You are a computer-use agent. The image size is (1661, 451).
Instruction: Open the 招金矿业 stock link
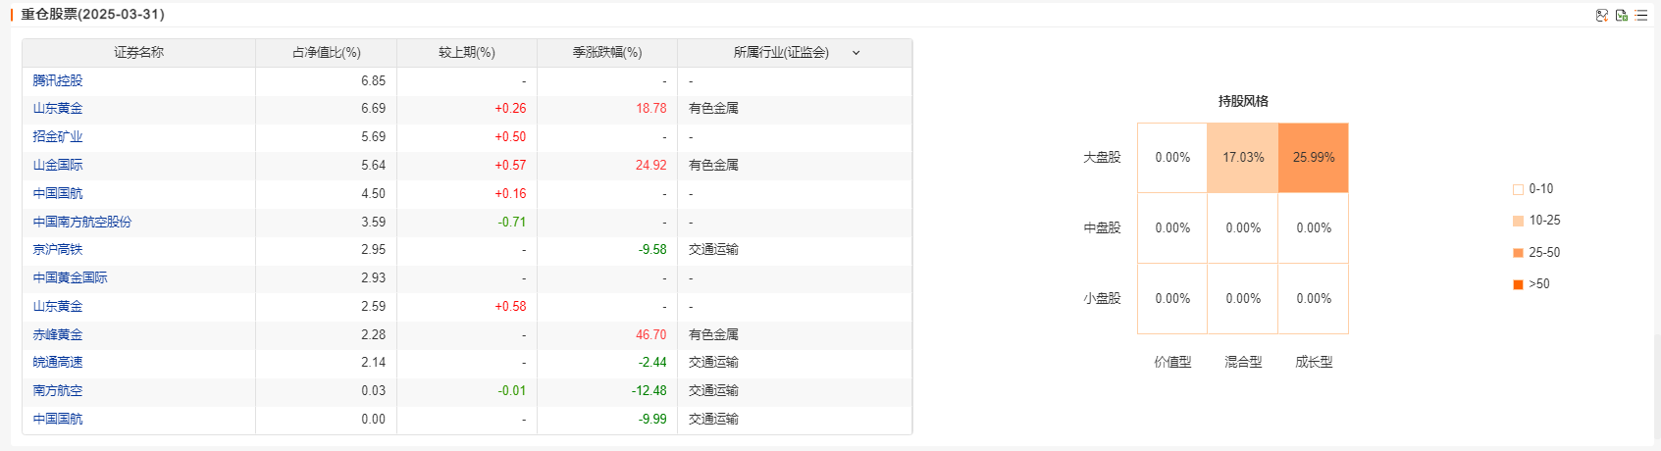tap(58, 137)
